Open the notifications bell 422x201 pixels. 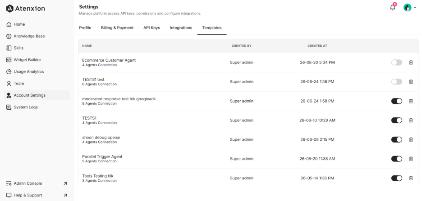(x=392, y=8)
